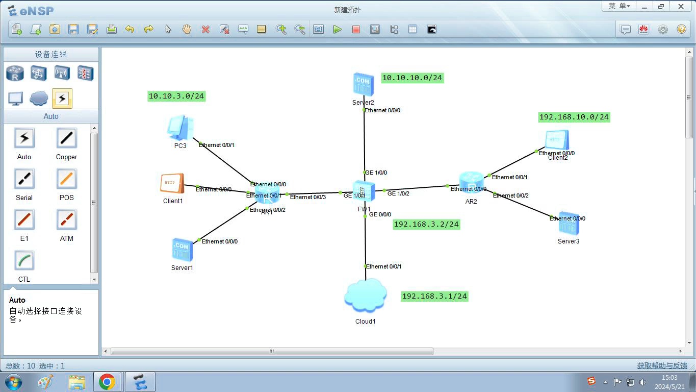The width and height of the screenshot is (696, 392).
Task: Click the red X delete tool
Action: pos(205,29)
